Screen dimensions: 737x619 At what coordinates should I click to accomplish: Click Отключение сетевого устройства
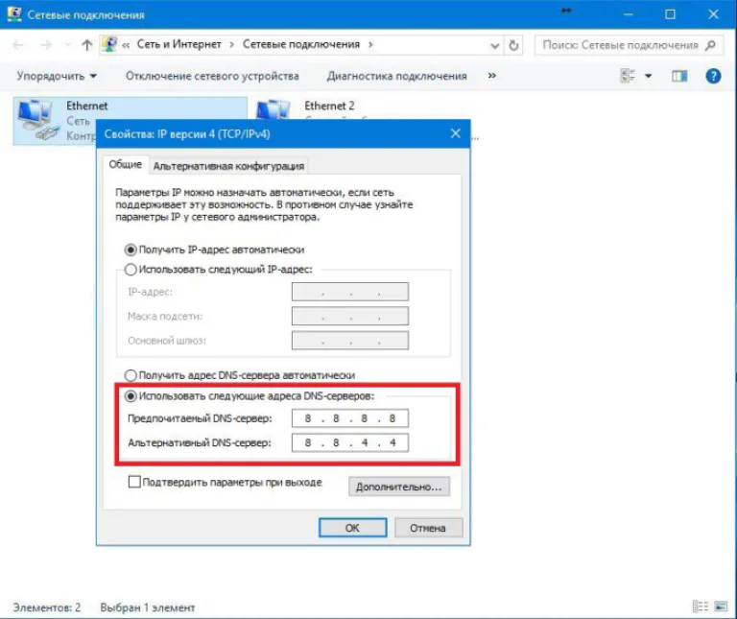(x=212, y=76)
